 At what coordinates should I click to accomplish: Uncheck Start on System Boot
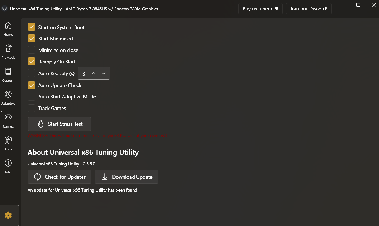(x=32, y=27)
